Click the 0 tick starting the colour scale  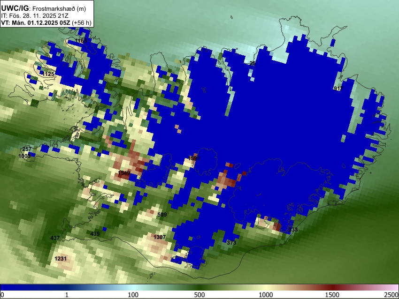[x=2, y=295]
